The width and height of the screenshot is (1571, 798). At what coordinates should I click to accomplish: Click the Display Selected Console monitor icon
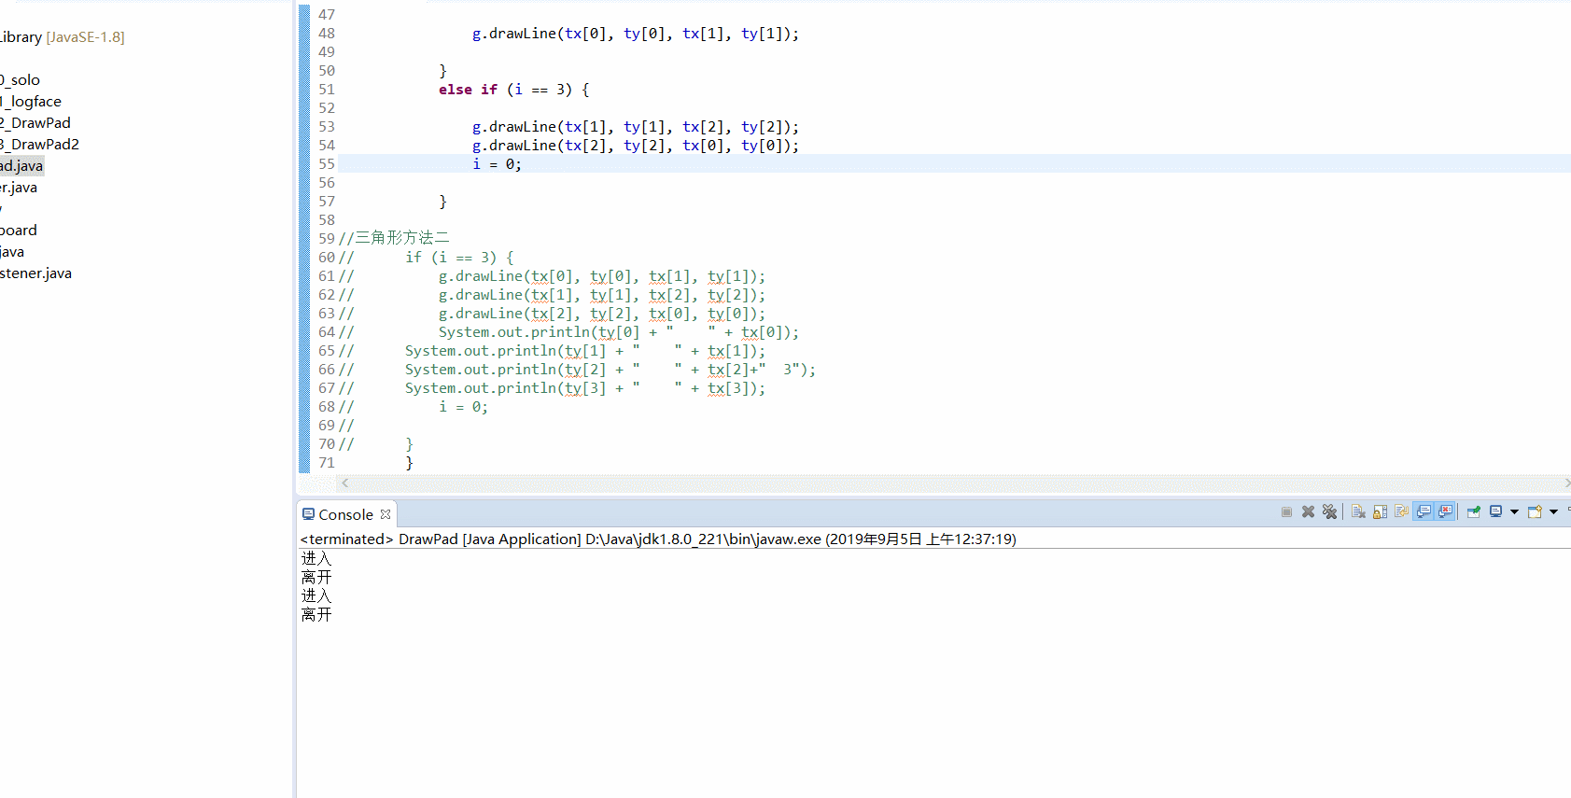(1495, 511)
